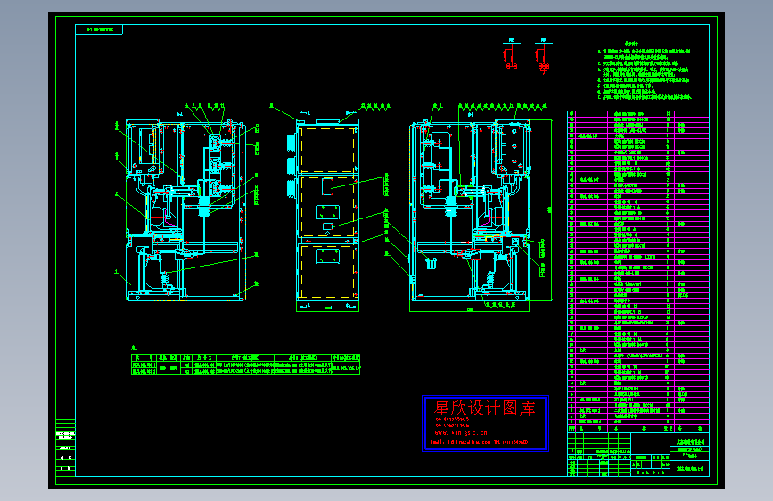Select the coil spring in right section view
The width and height of the screenshot is (773, 501).
pos(490,279)
